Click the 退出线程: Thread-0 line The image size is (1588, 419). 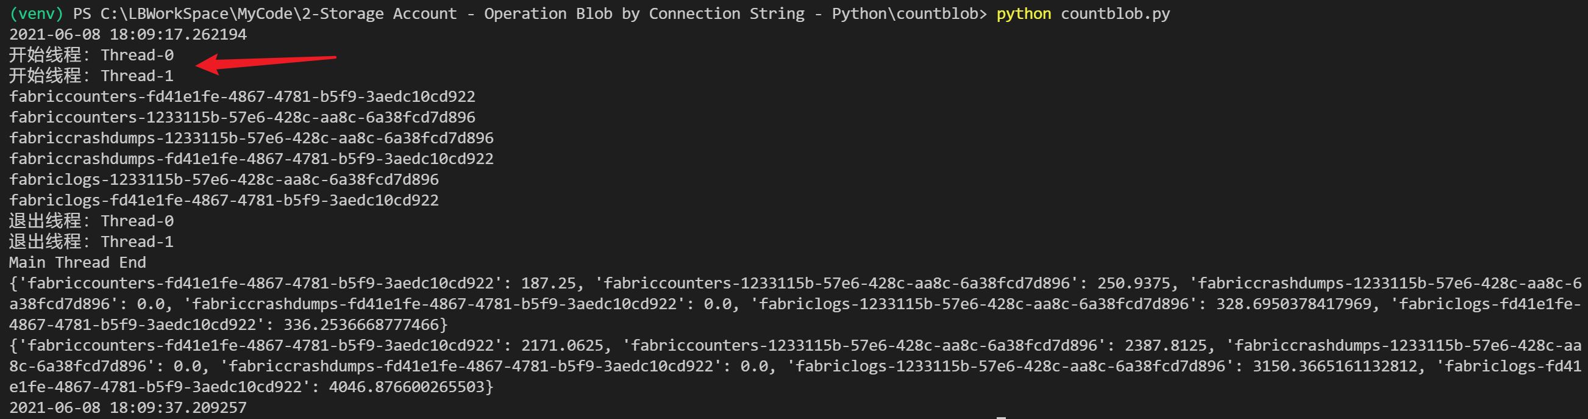91,221
